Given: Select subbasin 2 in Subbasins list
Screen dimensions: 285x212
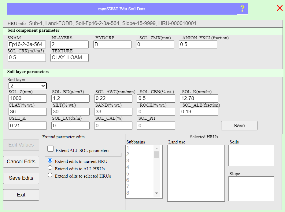Looking at the screenshot, I should (139, 154).
